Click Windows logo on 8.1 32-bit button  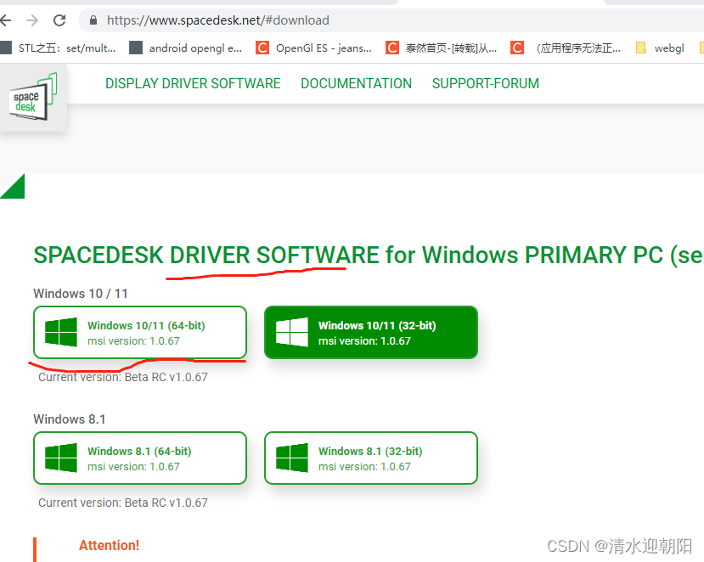[292, 458]
